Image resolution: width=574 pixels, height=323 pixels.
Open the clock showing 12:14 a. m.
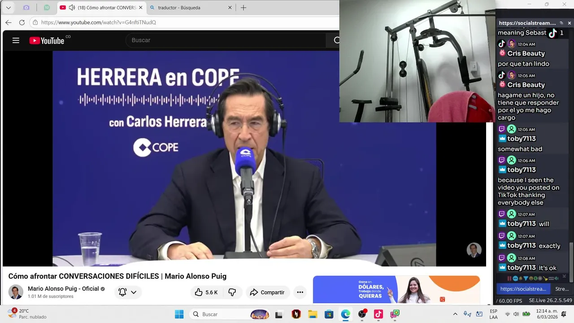pyautogui.click(x=547, y=314)
